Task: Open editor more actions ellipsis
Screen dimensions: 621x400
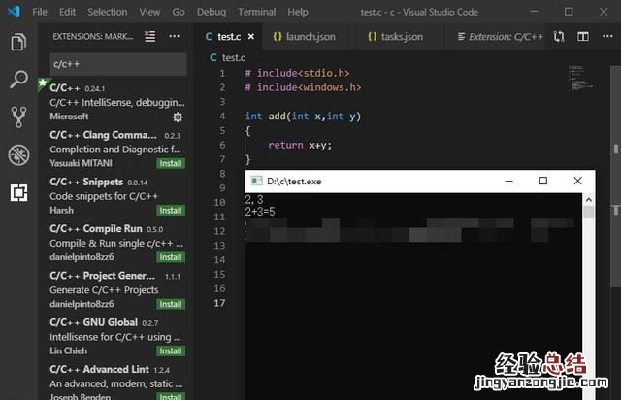Action: click(x=607, y=36)
